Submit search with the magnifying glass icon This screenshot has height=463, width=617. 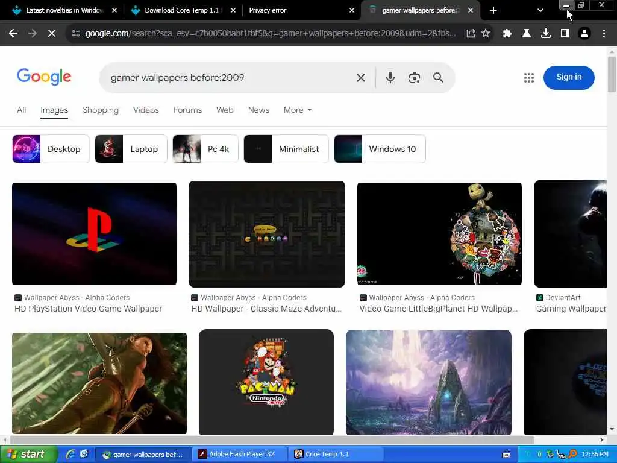pos(438,78)
